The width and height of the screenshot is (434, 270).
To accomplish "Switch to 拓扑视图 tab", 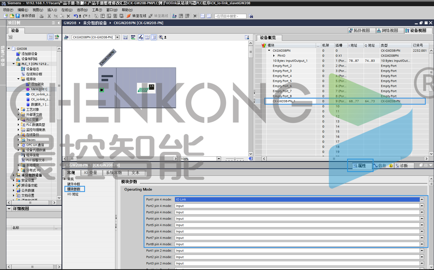I will point(362,30).
